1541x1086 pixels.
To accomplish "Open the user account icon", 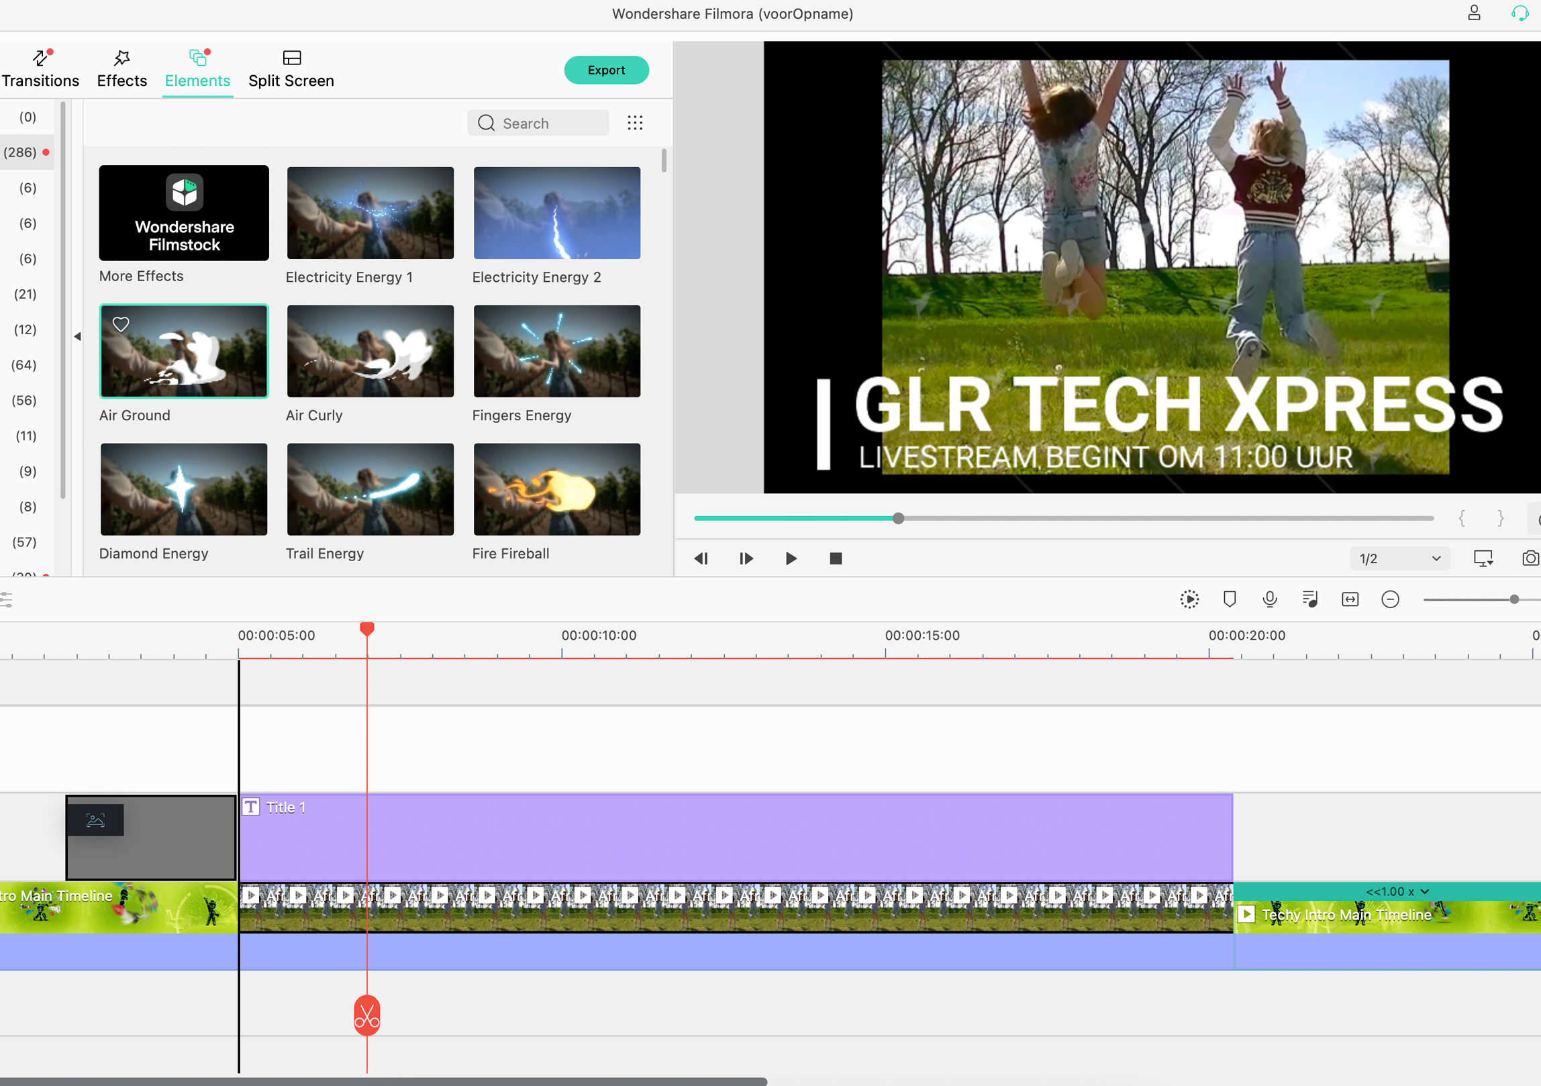I will (x=1474, y=13).
